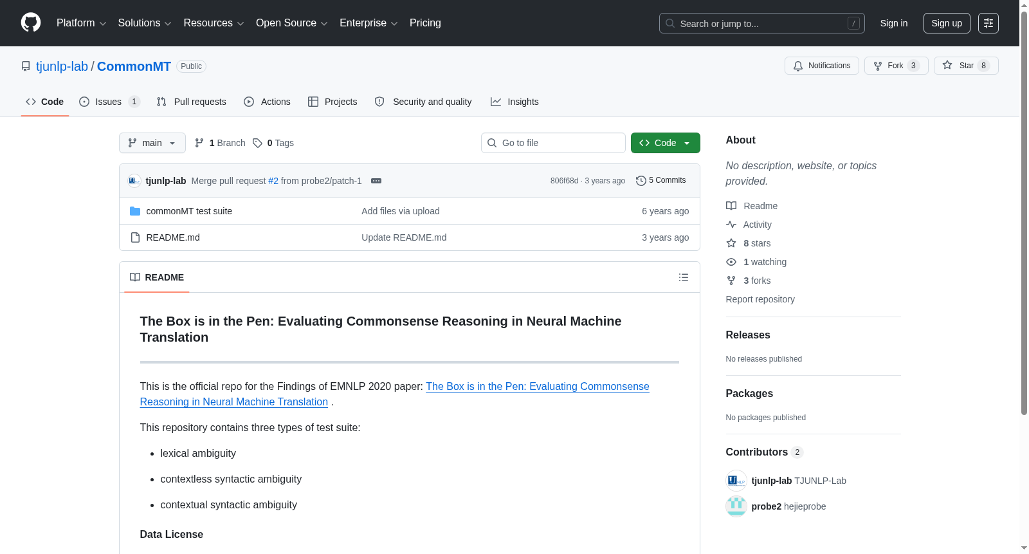Click the Sign up button
1029x554 pixels.
tap(947, 23)
